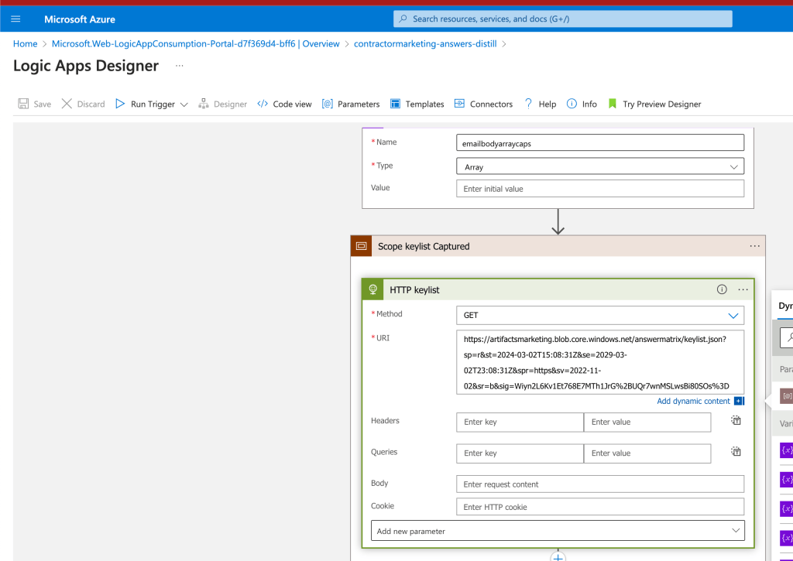Click the Enter HTTP cookie field

(x=600, y=507)
